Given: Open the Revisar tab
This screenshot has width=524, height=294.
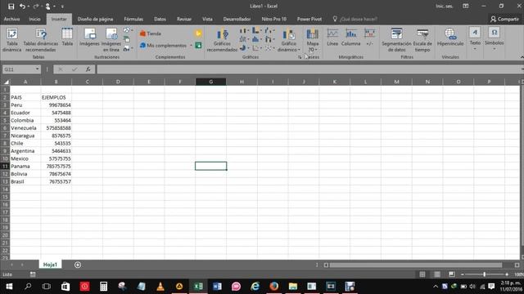Looking at the screenshot, I should click(x=183, y=20).
